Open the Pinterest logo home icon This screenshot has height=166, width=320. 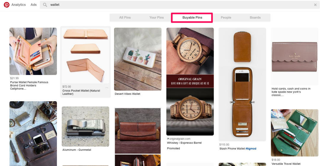7,5
